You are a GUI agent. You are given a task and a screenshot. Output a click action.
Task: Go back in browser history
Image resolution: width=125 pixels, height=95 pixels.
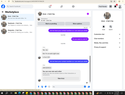click(2, 1)
